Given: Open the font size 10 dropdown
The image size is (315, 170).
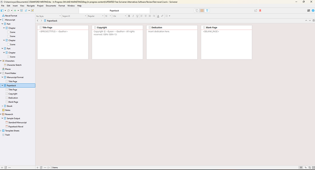Looking at the screenshot, I should 108,16.
